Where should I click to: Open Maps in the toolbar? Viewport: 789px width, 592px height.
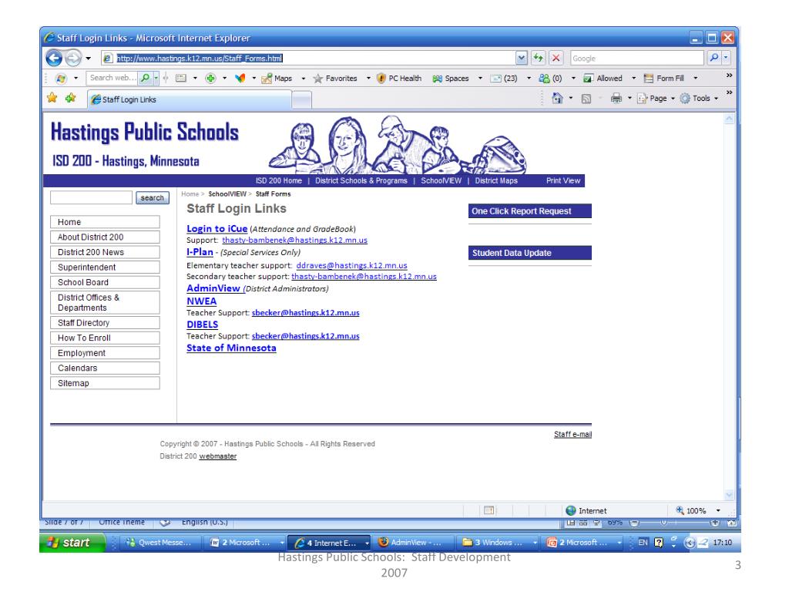pos(277,79)
